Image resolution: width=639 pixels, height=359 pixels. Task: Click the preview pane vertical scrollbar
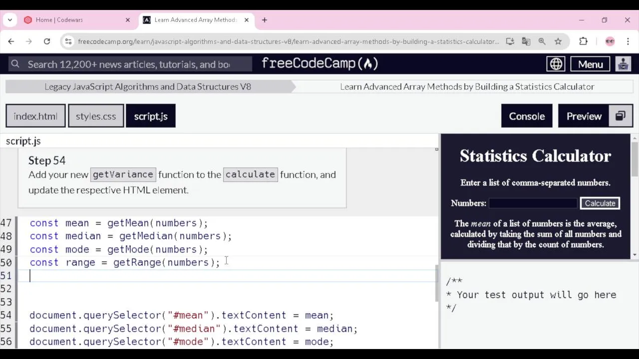click(635, 160)
